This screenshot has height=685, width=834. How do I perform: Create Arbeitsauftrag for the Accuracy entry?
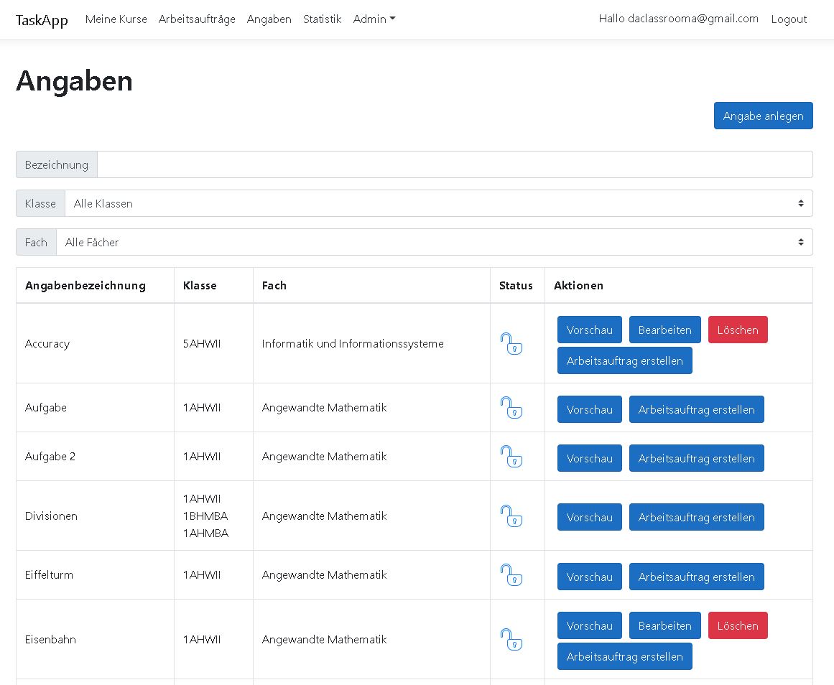click(x=624, y=360)
